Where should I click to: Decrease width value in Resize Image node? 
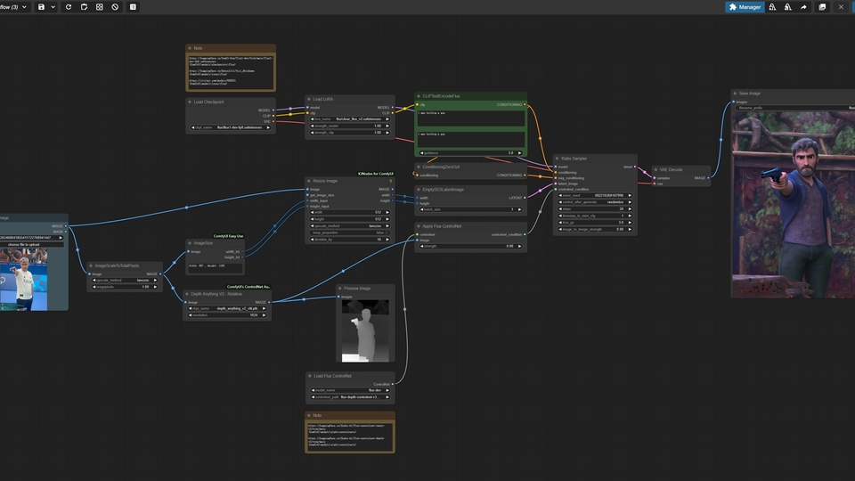tap(313, 213)
